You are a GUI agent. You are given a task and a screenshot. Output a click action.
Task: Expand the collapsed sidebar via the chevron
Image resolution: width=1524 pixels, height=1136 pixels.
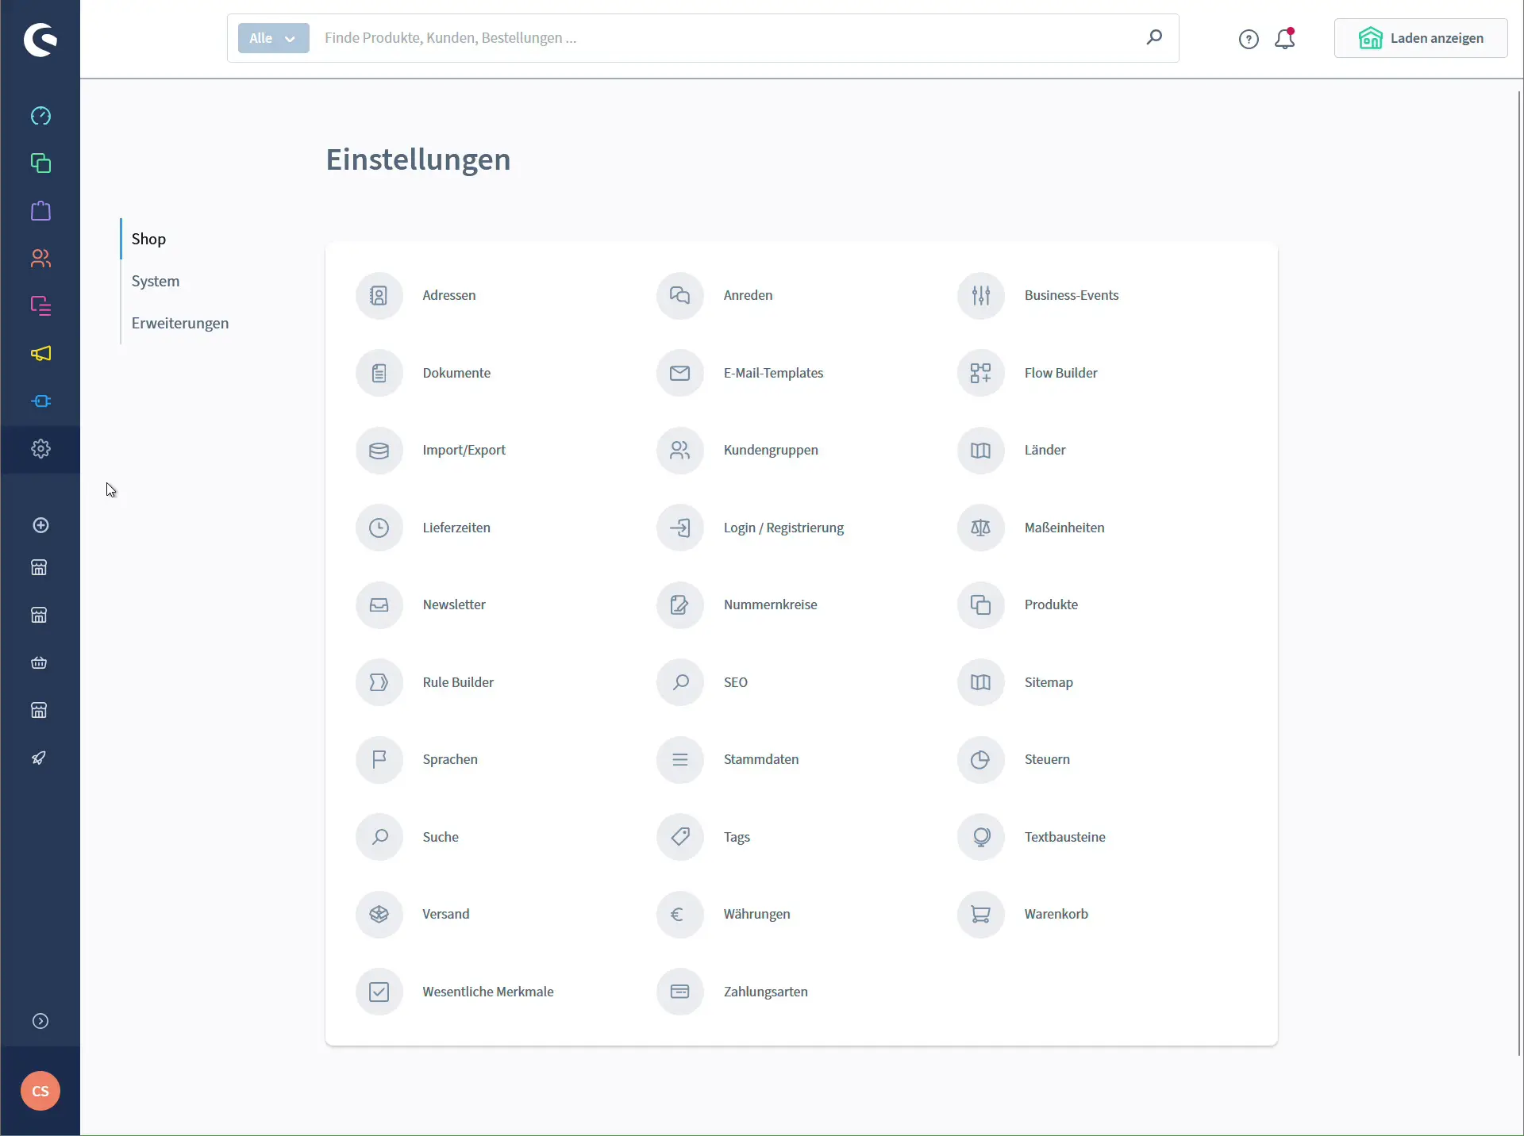click(x=40, y=1020)
